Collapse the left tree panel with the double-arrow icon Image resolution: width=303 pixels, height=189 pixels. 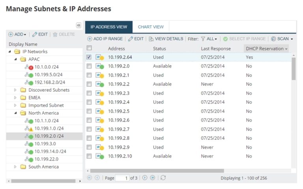tap(79, 25)
